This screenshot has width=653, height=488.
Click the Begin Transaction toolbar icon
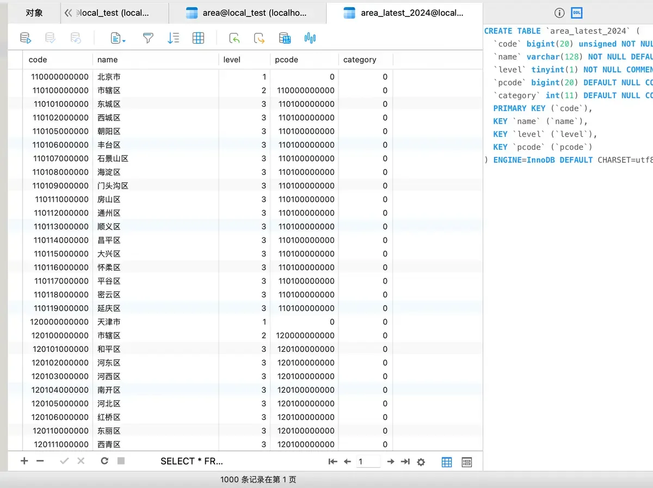pos(25,38)
